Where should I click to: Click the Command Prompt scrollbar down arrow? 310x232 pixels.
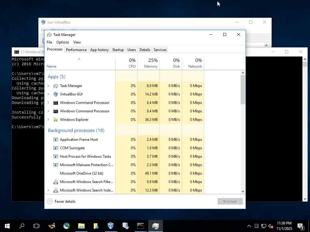pos(305,199)
